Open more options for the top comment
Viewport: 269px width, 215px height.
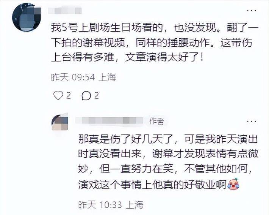252,11
